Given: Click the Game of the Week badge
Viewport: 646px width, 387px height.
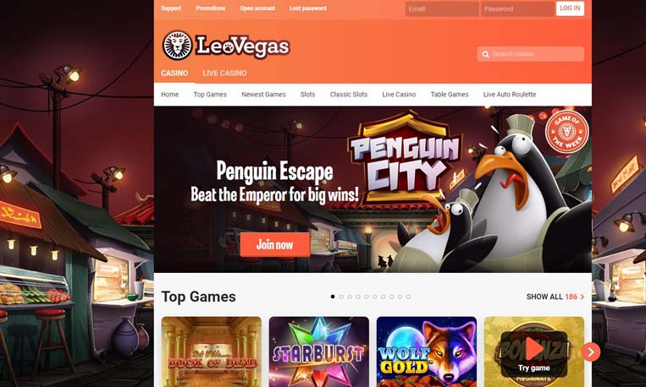Looking at the screenshot, I should click(567, 132).
